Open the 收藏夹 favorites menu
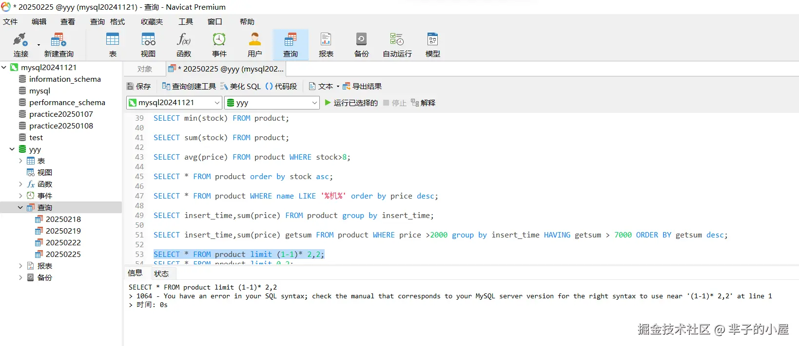 pos(152,21)
